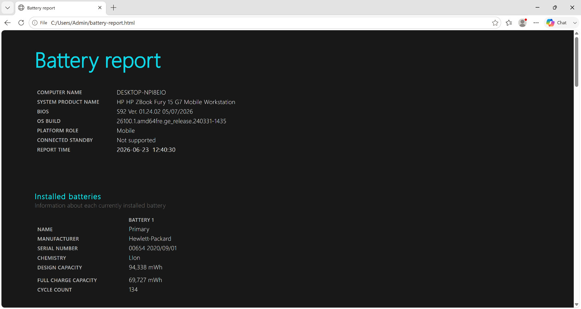The image size is (581, 309).
Task: Go back using the back arrow
Action: [8, 23]
